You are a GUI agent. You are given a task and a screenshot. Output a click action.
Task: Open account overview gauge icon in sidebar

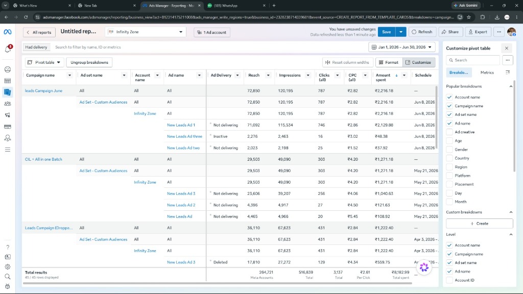8,69
